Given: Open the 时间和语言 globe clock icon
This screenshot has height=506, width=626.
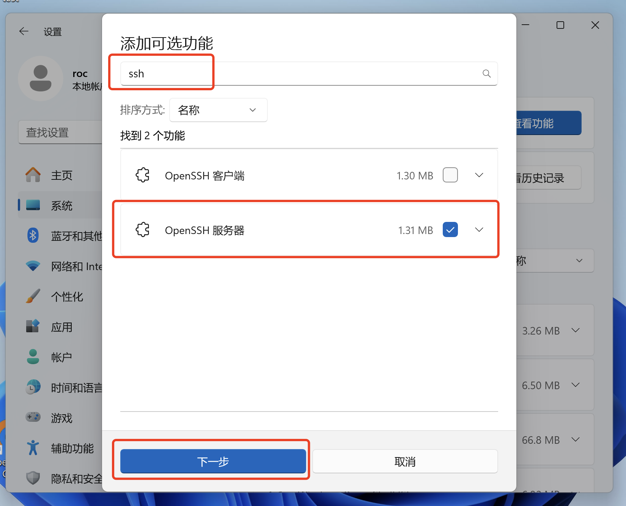Looking at the screenshot, I should click(33, 387).
